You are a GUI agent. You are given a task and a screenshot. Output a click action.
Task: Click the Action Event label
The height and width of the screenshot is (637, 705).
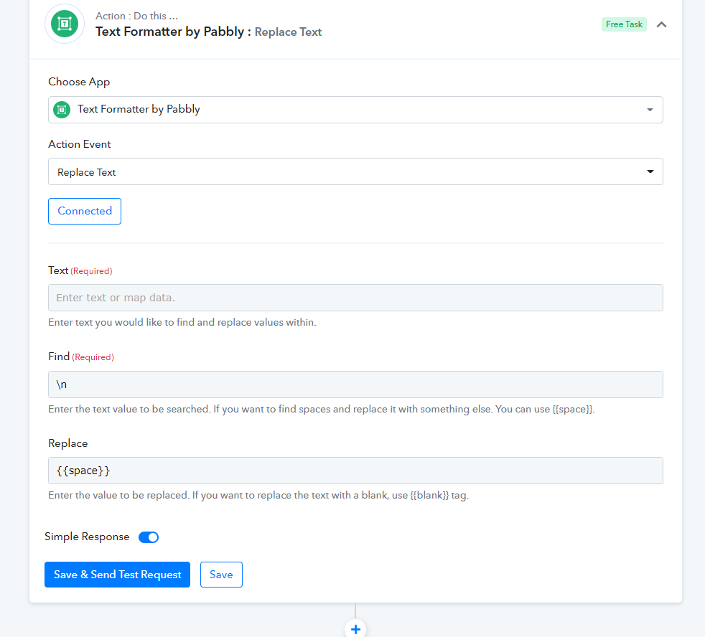point(80,144)
